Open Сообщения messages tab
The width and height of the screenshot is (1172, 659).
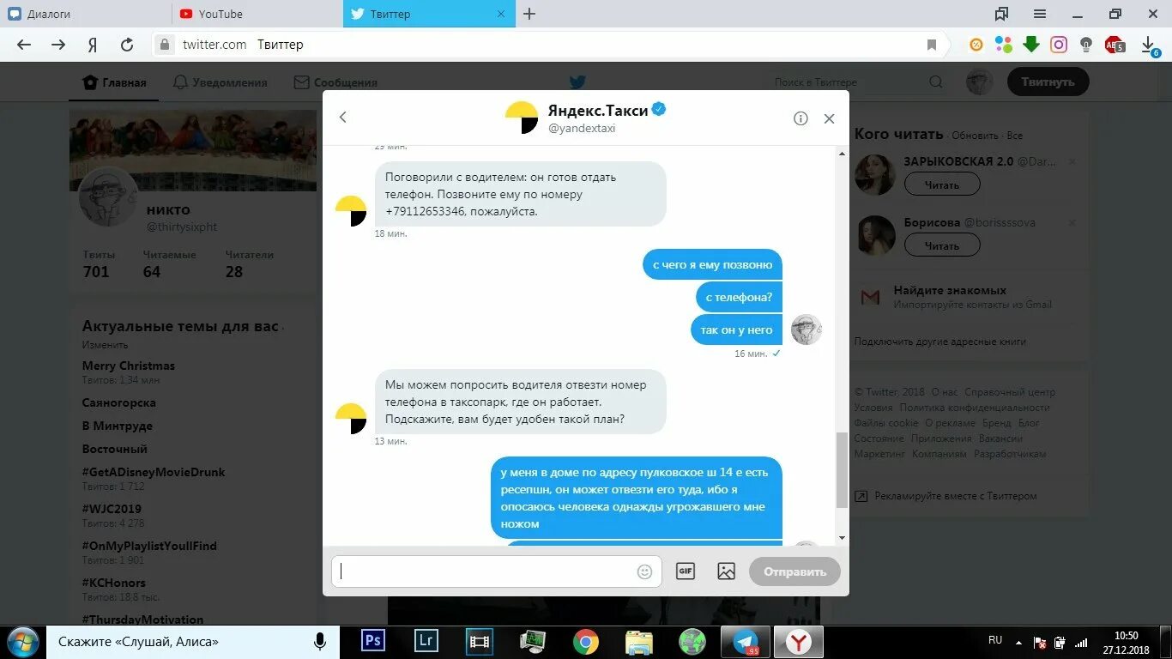[335, 82]
